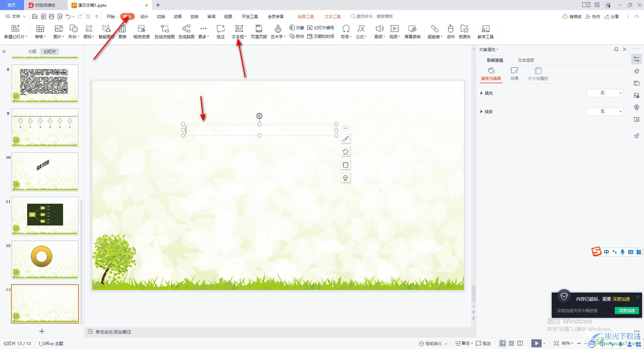
Task: Click the green Deep Acceleration button
Action: [627, 310]
